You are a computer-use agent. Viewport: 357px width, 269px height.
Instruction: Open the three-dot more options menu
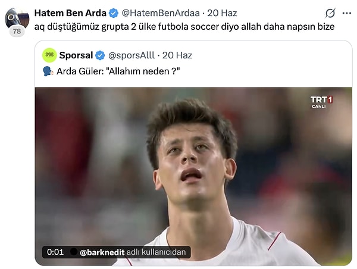[346, 13]
